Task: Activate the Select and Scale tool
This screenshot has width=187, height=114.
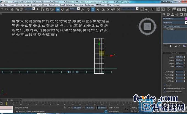Action: [67, 9]
